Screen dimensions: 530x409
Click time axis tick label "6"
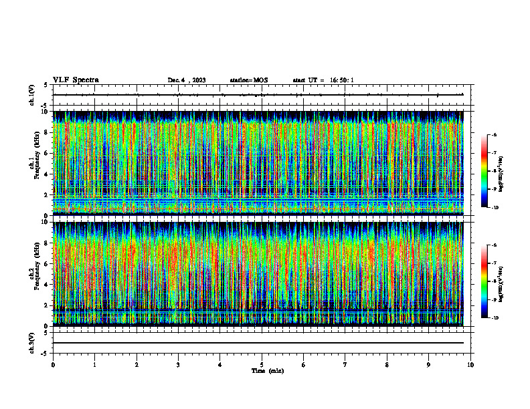(x=304, y=365)
